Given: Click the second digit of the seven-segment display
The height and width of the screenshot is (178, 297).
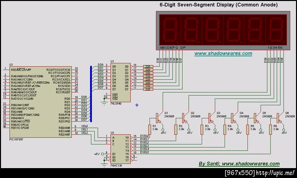Looking at the screenshot, I should tap(191, 30).
